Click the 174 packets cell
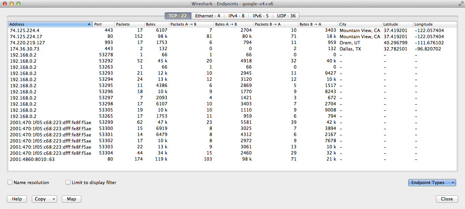The image size is (465, 209). pos(138,159)
